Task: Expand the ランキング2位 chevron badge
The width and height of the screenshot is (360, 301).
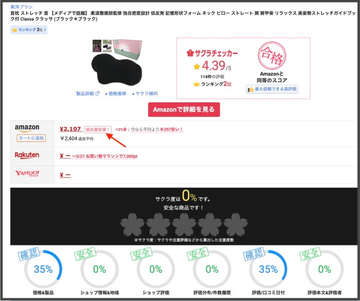Action: [x=29, y=30]
